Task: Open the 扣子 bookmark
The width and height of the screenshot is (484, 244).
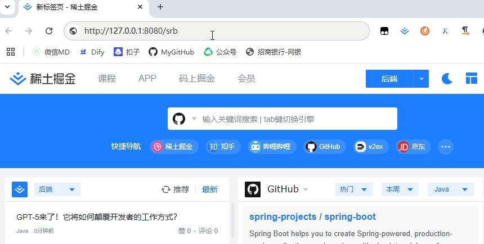Action: point(127,52)
